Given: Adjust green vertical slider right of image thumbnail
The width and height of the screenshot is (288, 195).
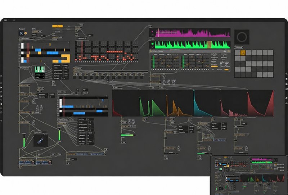Looking at the screenshot, I should tap(59, 135).
